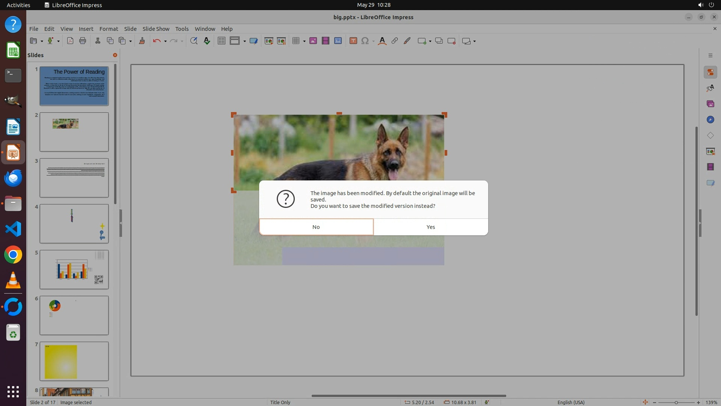The height and width of the screenshot is (406, 721).
Task: Click Clone Formatting paintbrush icon
Action: tap(142, 41)
